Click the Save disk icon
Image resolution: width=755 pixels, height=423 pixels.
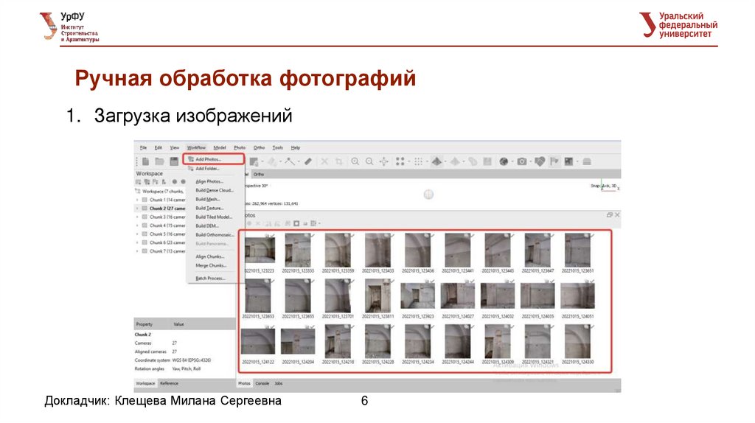[174, 161]
